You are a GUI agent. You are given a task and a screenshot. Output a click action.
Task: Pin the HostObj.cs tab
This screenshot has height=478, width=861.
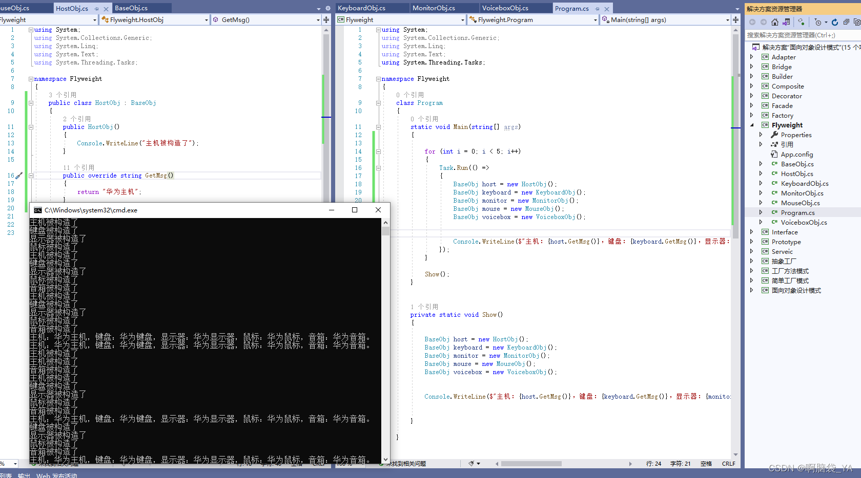(96, 9)
